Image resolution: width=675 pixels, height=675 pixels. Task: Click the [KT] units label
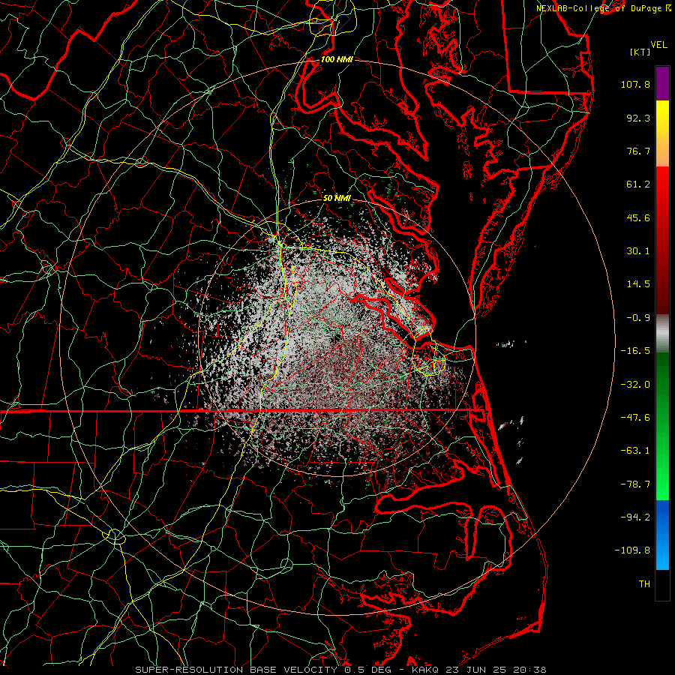click(x=640, y=52)
